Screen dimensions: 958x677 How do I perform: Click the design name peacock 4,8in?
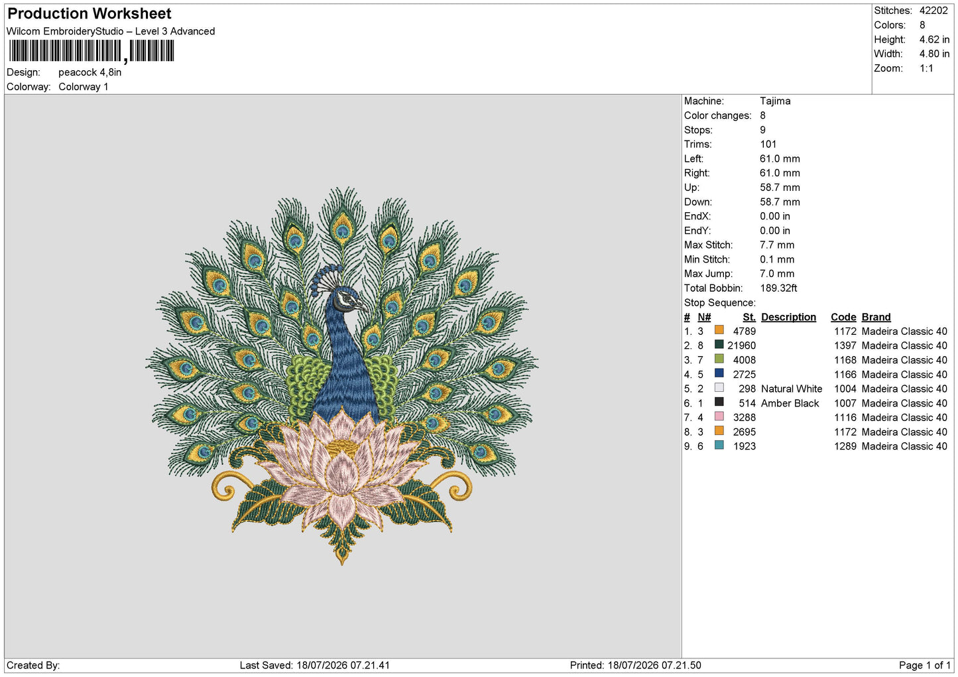click(x=90, y=72)
